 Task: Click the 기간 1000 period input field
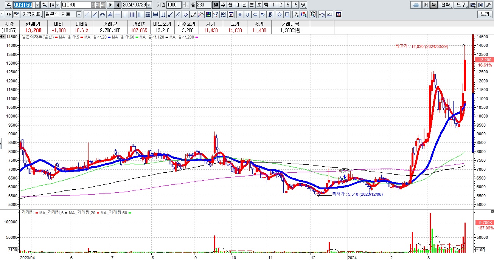[174, 5]
